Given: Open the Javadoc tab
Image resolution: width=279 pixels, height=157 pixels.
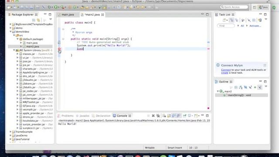Looking at the screenshot, I should pos(83,116).
